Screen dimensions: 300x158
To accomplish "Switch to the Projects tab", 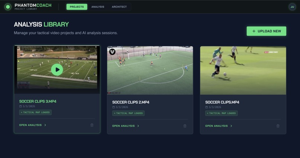I will [77, 7].
